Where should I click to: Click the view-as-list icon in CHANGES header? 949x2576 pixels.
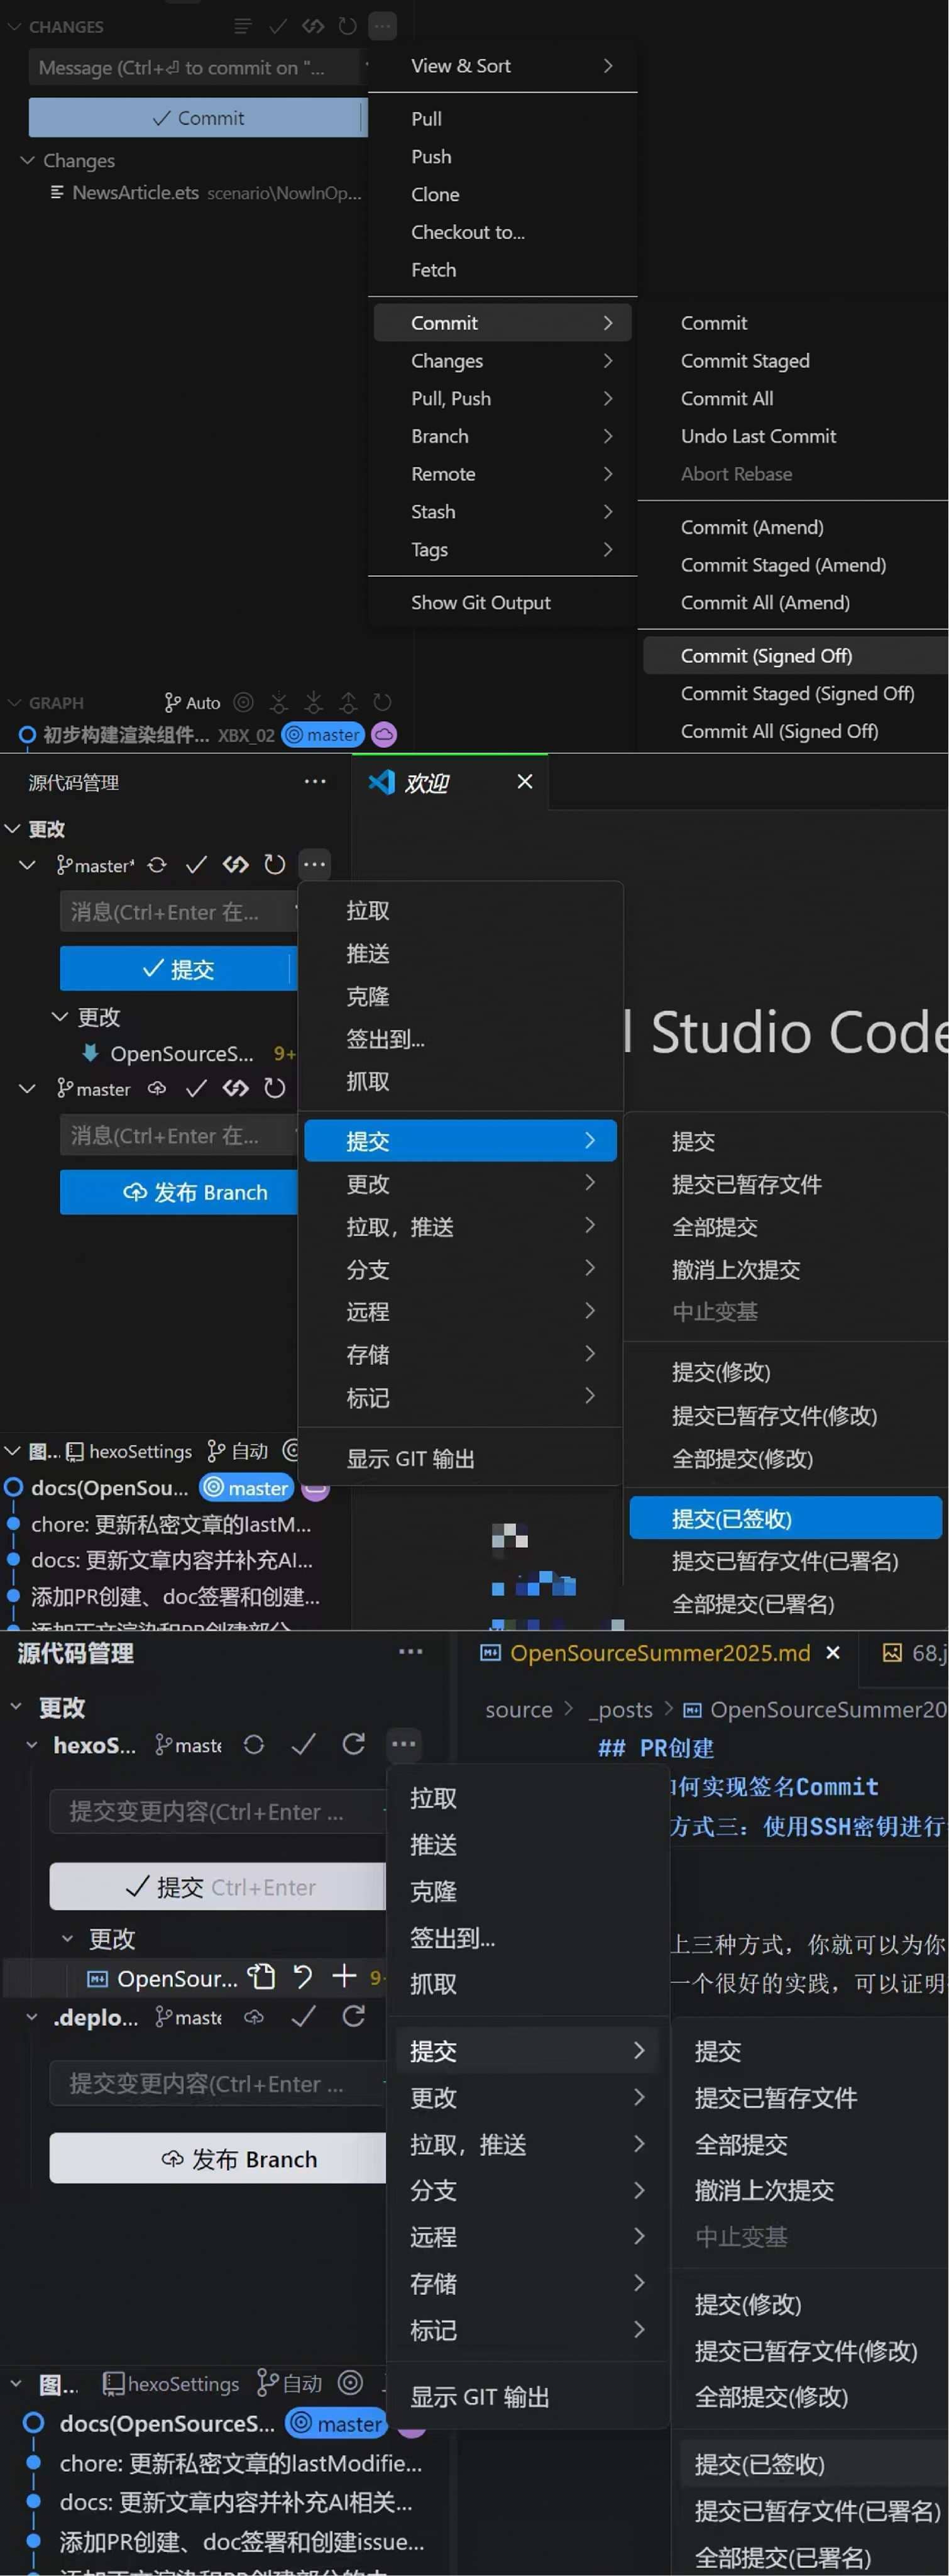243,26
